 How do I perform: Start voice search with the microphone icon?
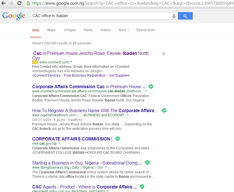[x=174, y=16]
